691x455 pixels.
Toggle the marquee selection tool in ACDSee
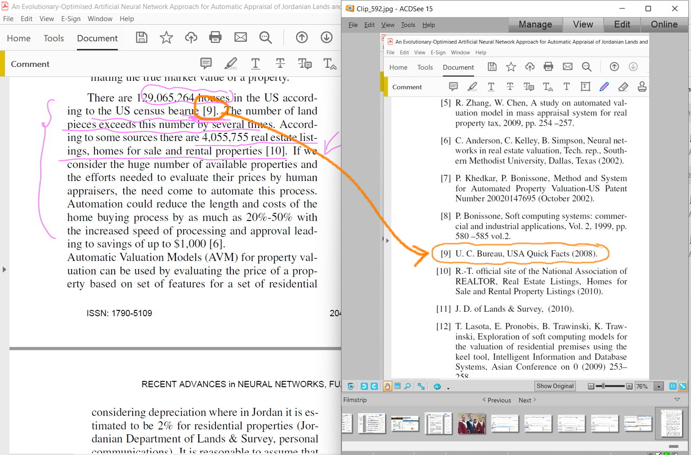[397, 386]
